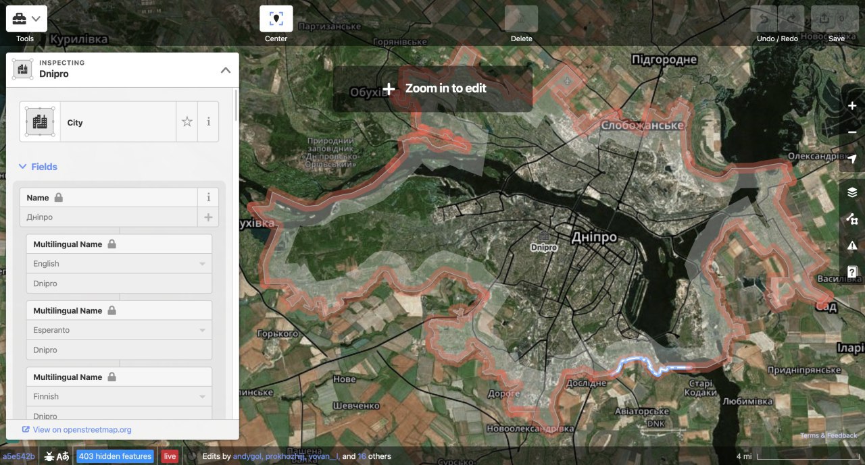Open View on openstreetmap.org link
865x465 pixels.
click(76, 429)
